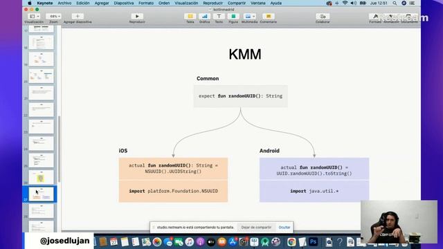Open App Store from the Dock
The height and width of the screenshot is (249, 443).
tap(233, 242)
